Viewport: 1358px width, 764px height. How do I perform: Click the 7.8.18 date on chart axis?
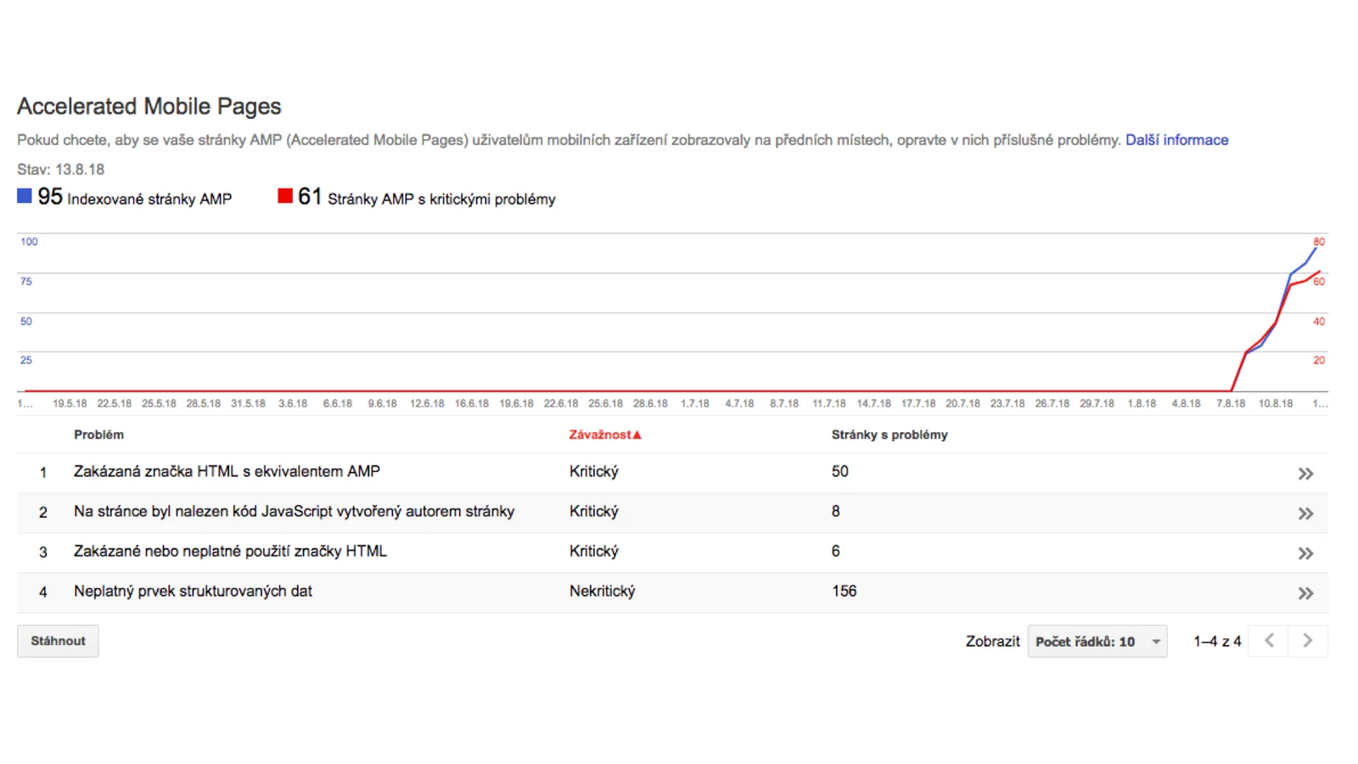coord(1231,403)
